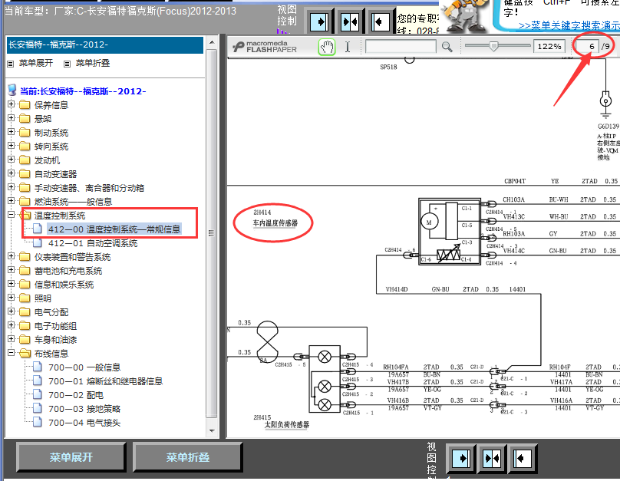Click 当前:长安福特--福克斯--2012- root link
Image resolution: width=620 pixels, height=481 pixels.
83,91
